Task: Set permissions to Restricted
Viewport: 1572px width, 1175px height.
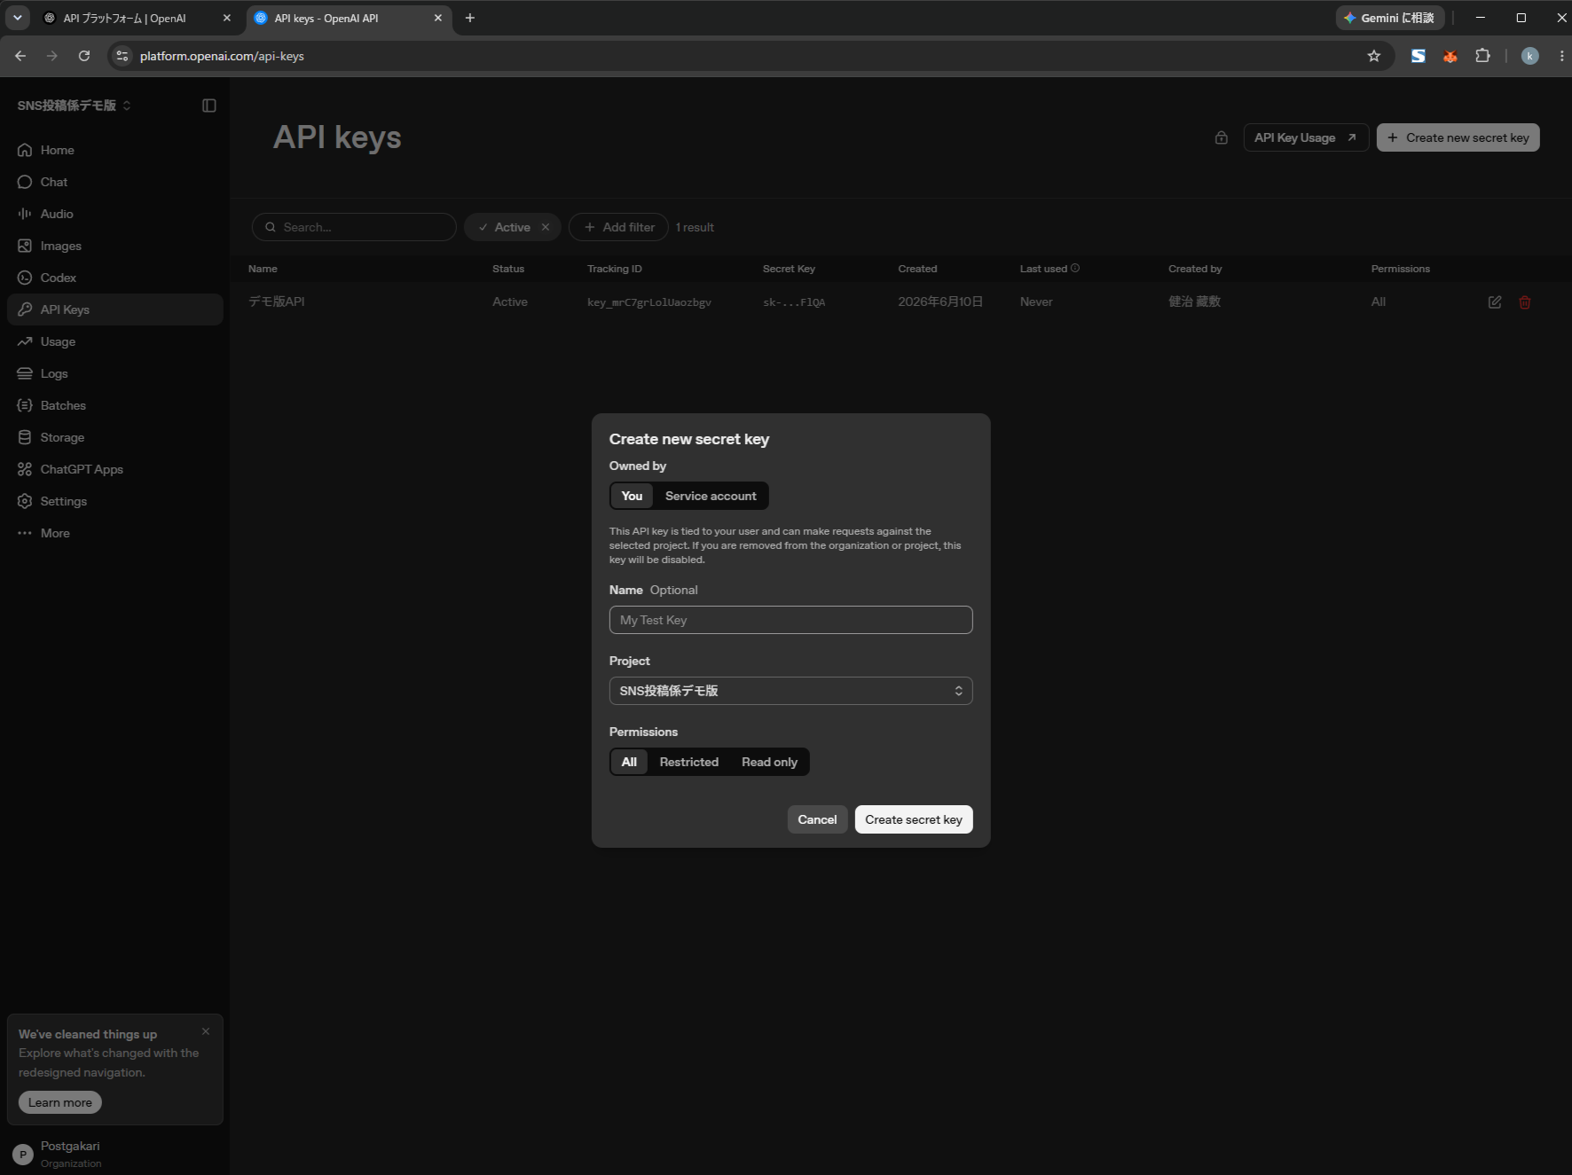Action: [x=689, y=762]
